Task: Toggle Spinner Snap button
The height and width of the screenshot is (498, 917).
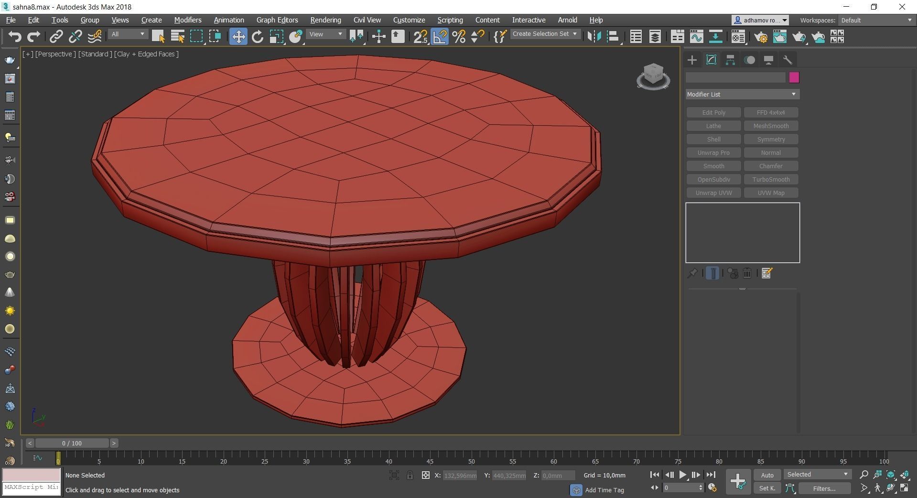Action: [x=477, y=37]
